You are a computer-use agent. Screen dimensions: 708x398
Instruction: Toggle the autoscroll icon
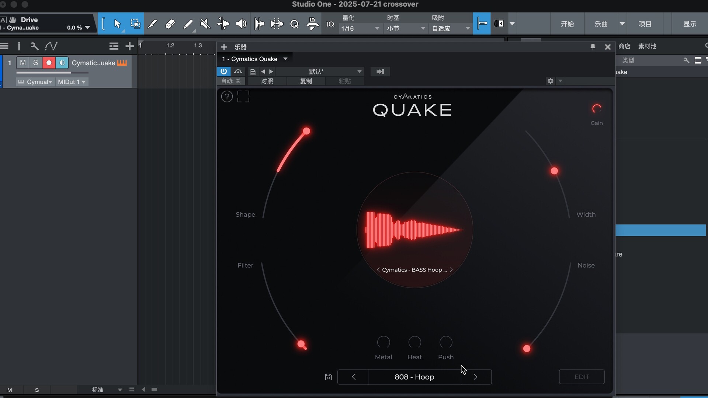(x=499, y=24)
